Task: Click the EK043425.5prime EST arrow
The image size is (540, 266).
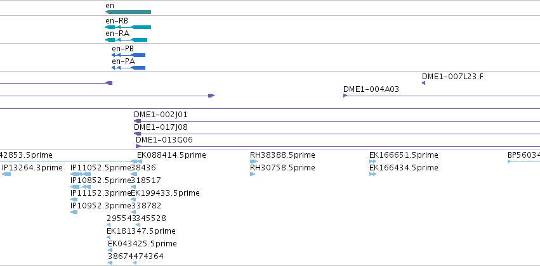Action: (x=110, y=250)
